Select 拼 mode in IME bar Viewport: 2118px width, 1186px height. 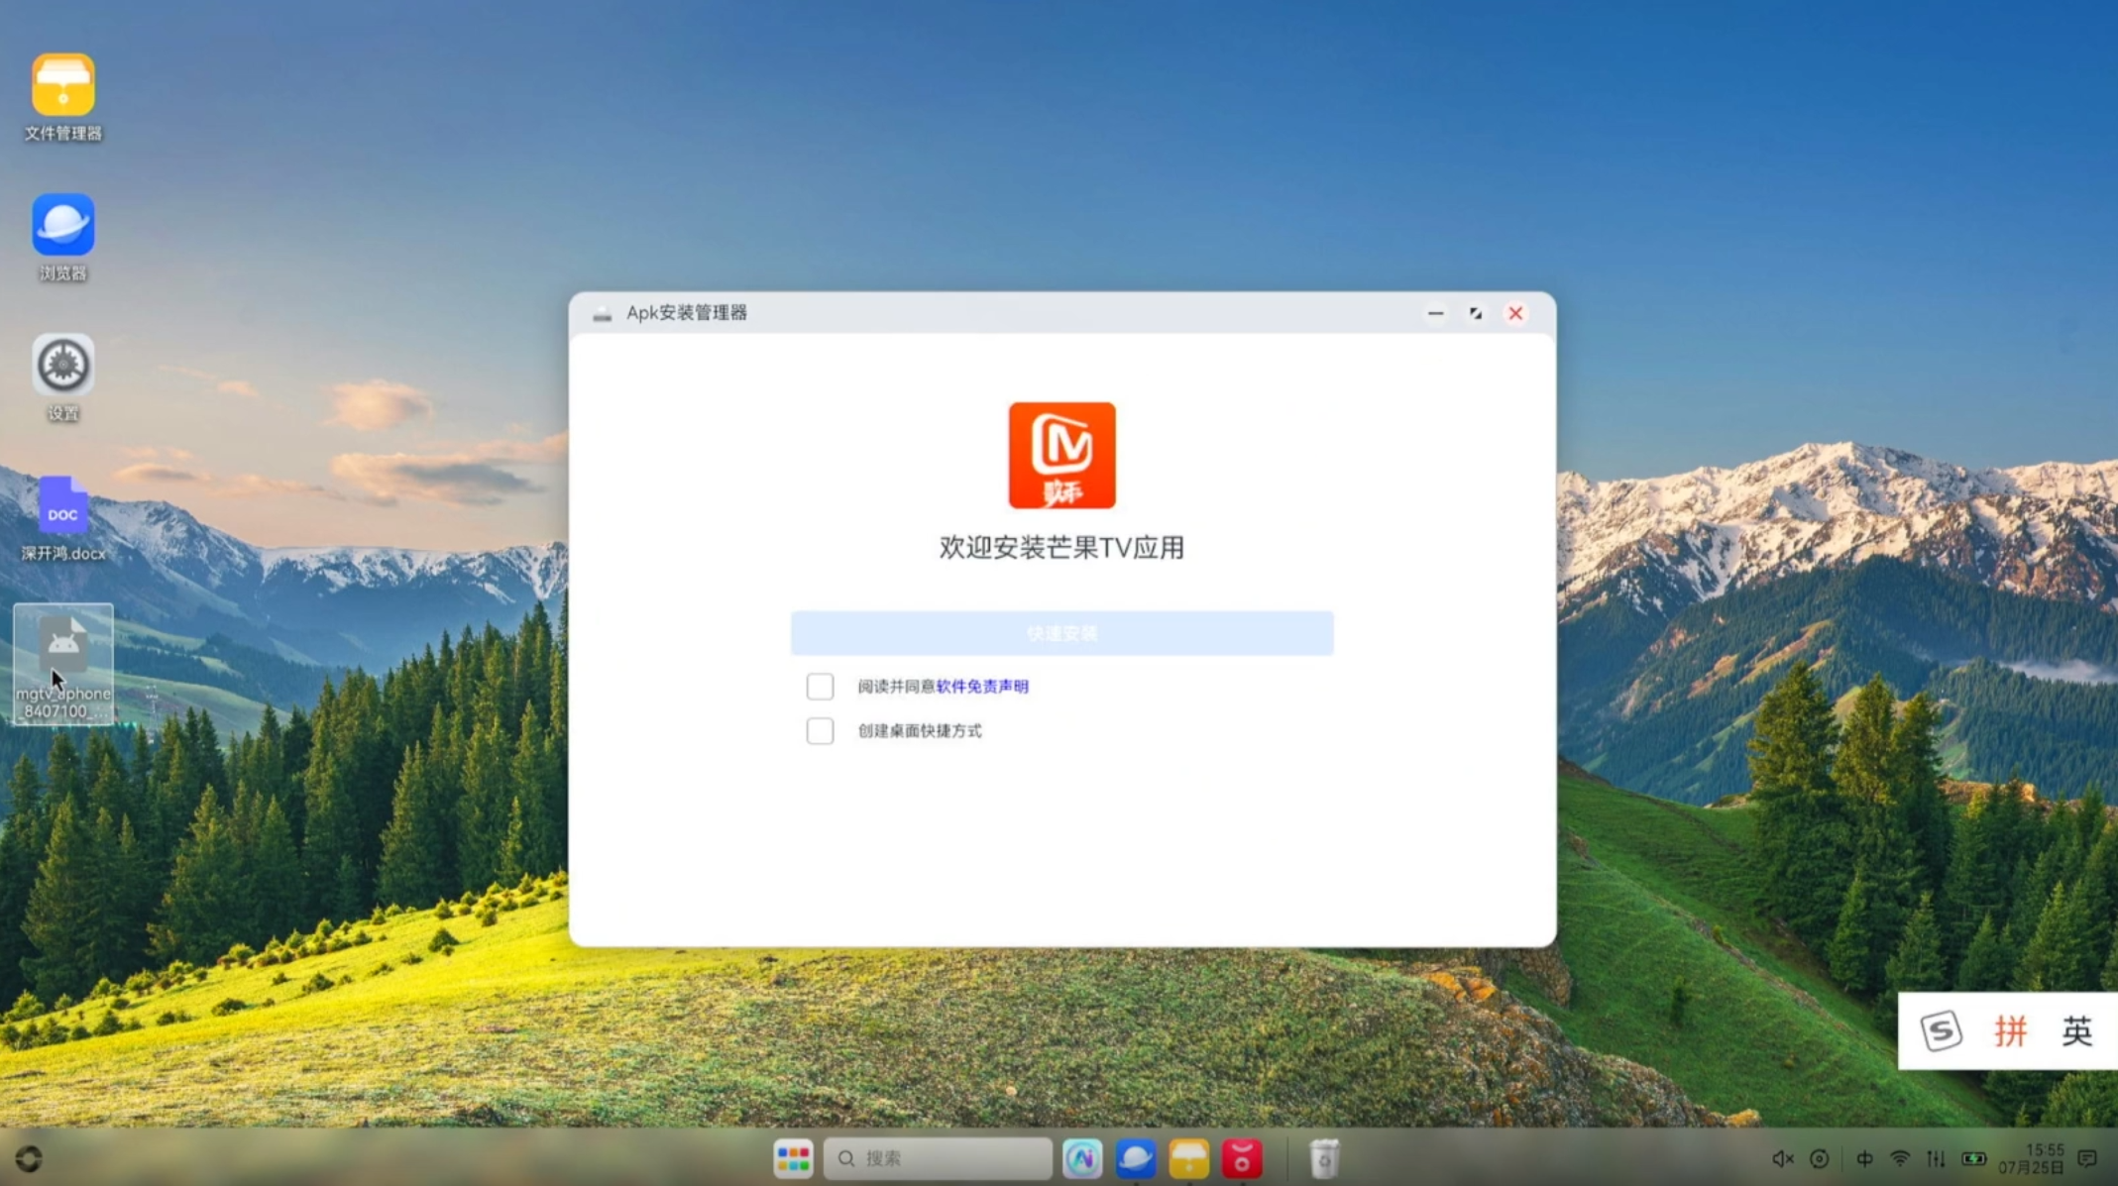point(2010,1030)
